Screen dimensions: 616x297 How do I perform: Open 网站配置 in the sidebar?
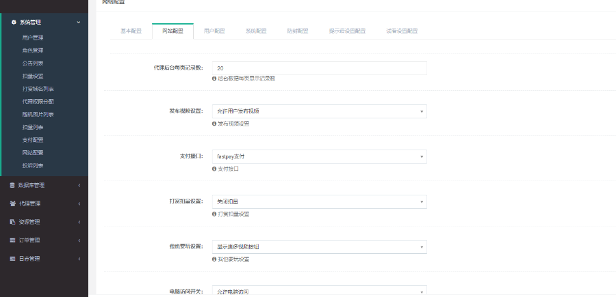coord(33,153)
